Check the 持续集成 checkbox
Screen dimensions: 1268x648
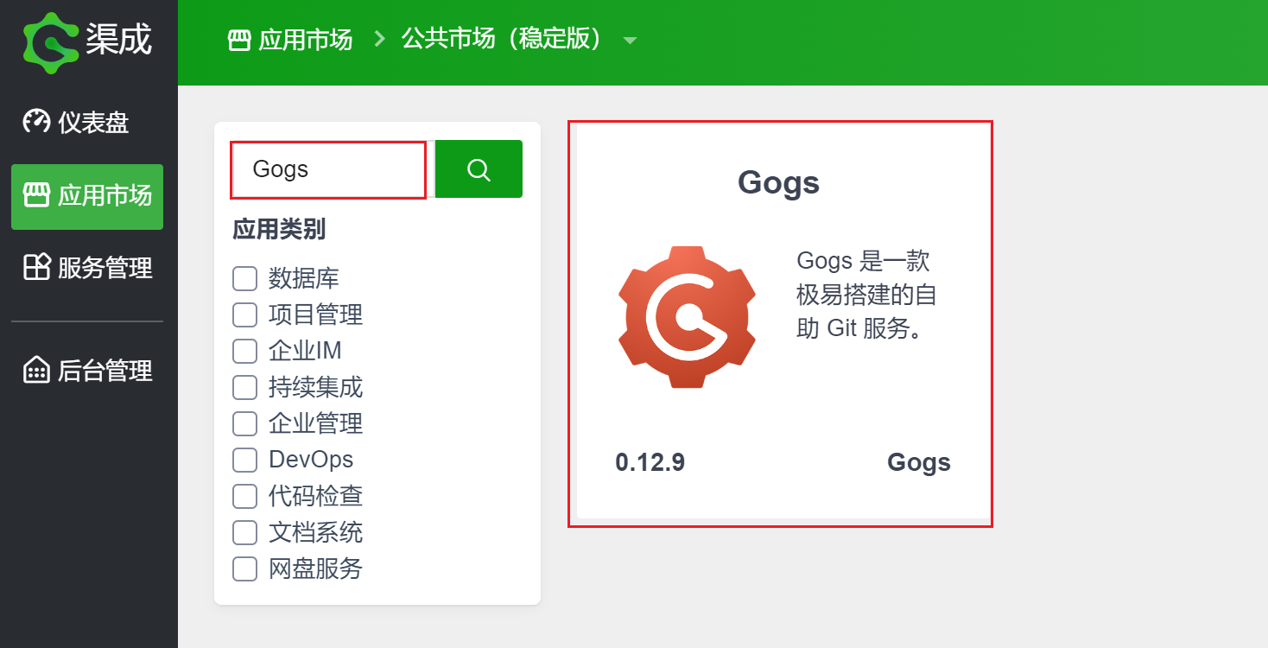click(245, 388)
